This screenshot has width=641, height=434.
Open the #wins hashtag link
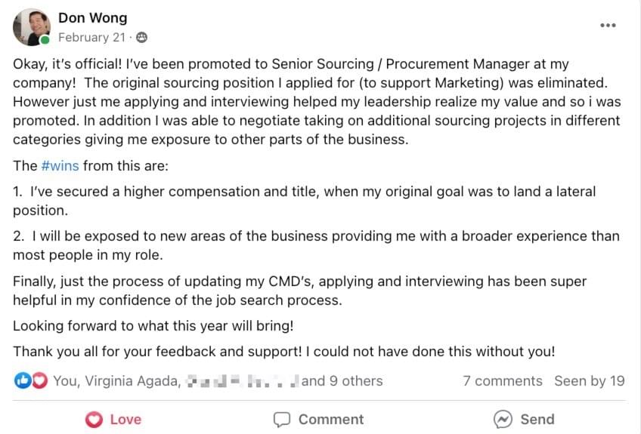[x=60, y=166]
